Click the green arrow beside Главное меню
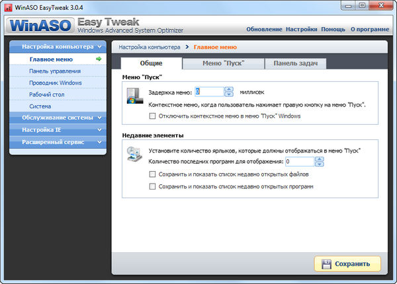Image resolution: width=397 pixels, height=284 pixels. [98, 59]
